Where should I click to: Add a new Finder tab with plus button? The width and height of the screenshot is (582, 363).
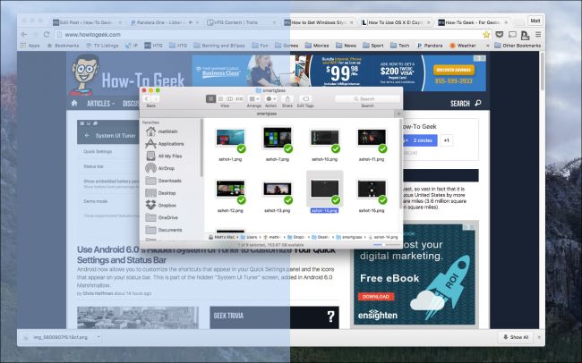pos(399,114)
